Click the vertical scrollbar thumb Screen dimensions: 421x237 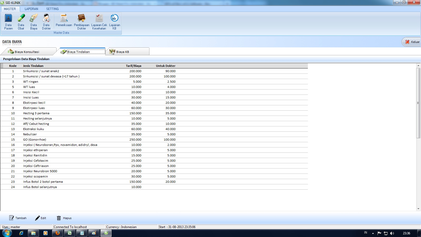click(418, 103)
